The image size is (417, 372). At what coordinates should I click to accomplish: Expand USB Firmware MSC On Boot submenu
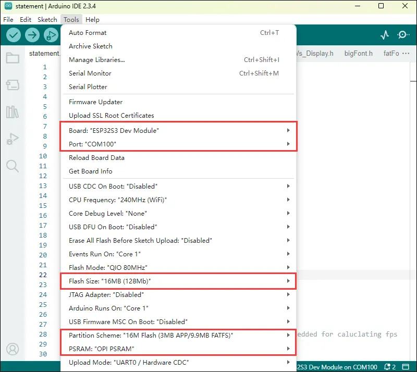(x=178, y=322)
